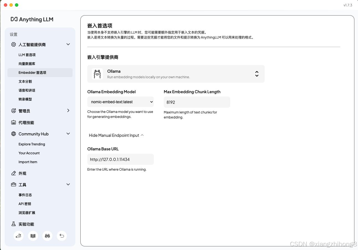Open 转录模型 settings
This screenshot has width=358, height=250.
coord(25,99)
